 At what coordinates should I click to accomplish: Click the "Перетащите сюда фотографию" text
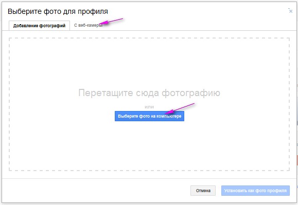pyautogui.click(x=149, y=93)
